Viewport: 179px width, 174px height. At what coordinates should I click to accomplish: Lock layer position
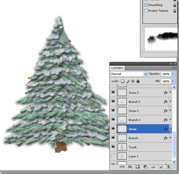tap(133, 81)
